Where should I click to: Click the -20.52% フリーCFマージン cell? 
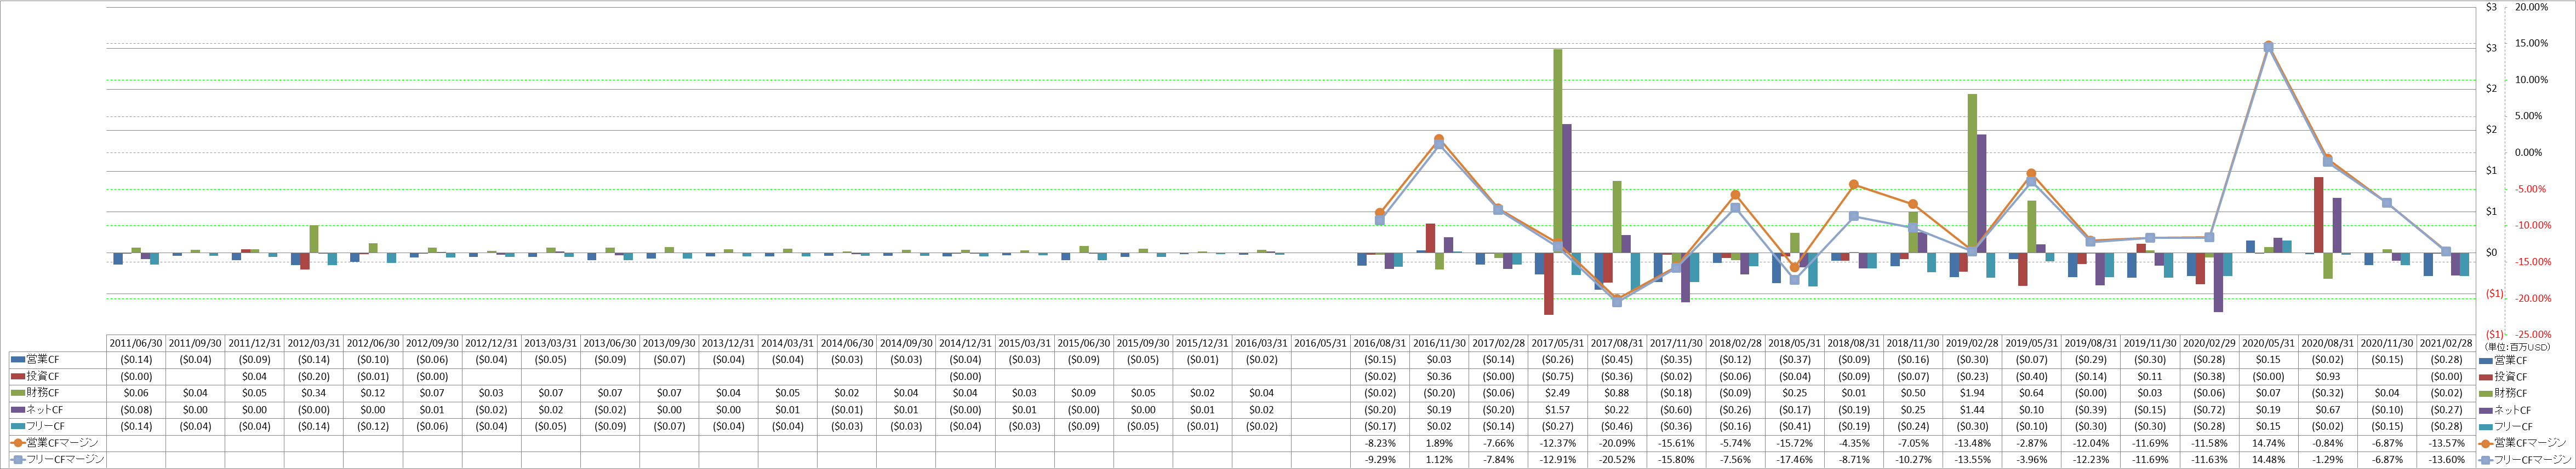(1617, 460)
